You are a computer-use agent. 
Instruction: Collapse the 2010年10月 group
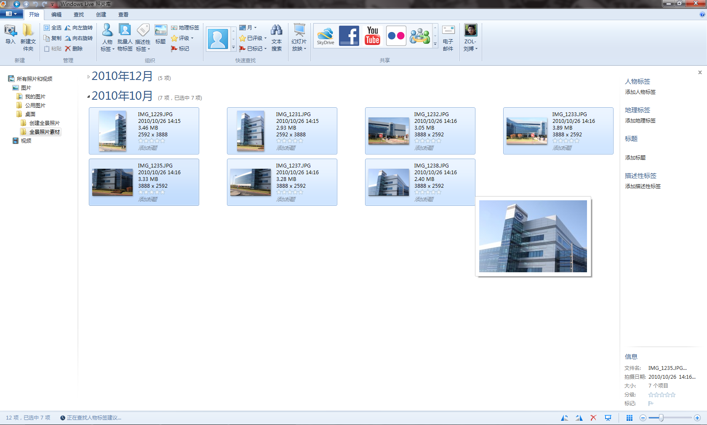click(x=88, y=97)
